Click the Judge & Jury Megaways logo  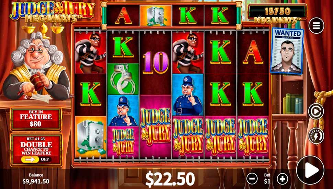click(52, 12)
